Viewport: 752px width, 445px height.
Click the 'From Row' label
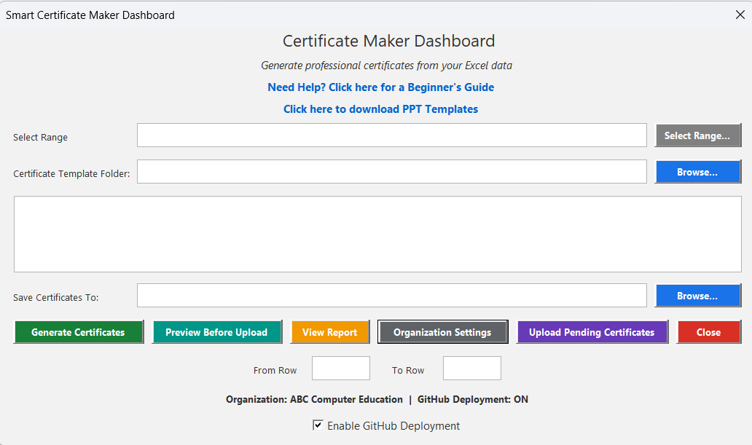click(275, 371)
